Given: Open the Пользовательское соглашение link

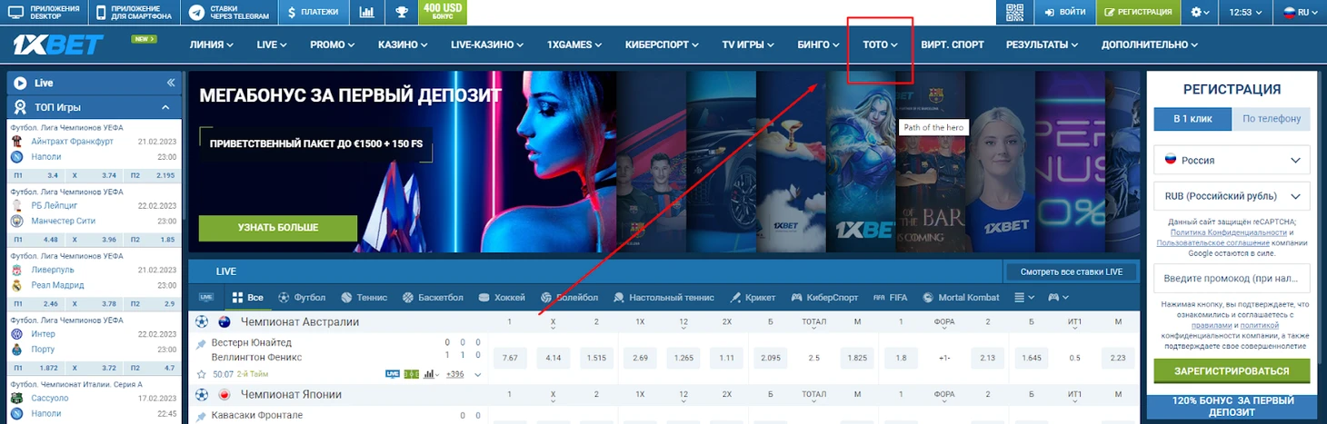Looking at the screenshot, I should [1213, 243].
